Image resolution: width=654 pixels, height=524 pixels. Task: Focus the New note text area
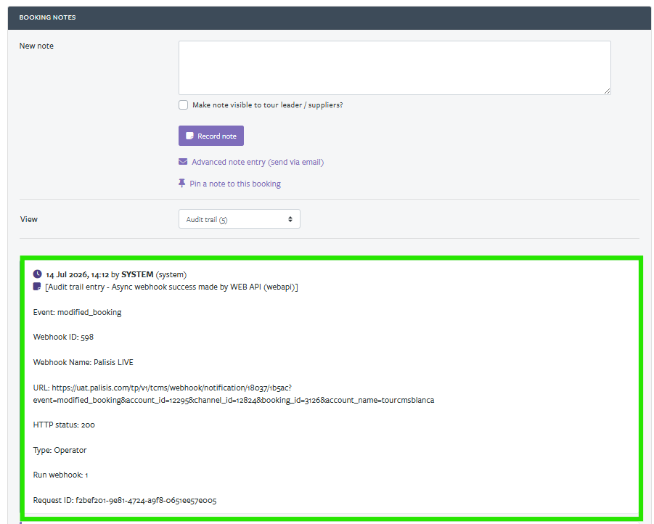click(395, 67)
